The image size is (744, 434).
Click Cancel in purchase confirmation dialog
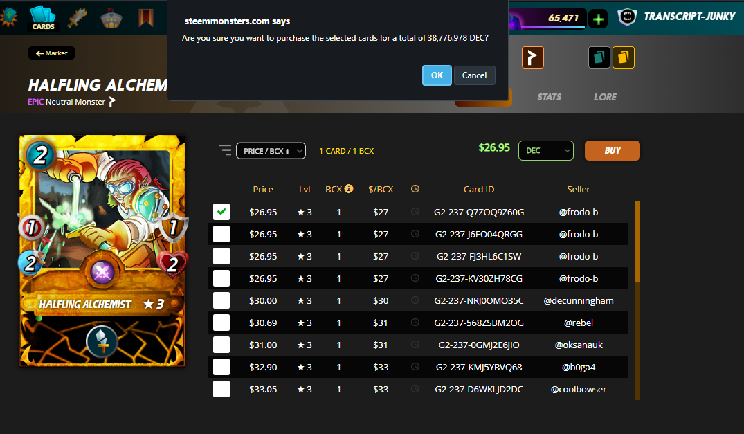475,75
